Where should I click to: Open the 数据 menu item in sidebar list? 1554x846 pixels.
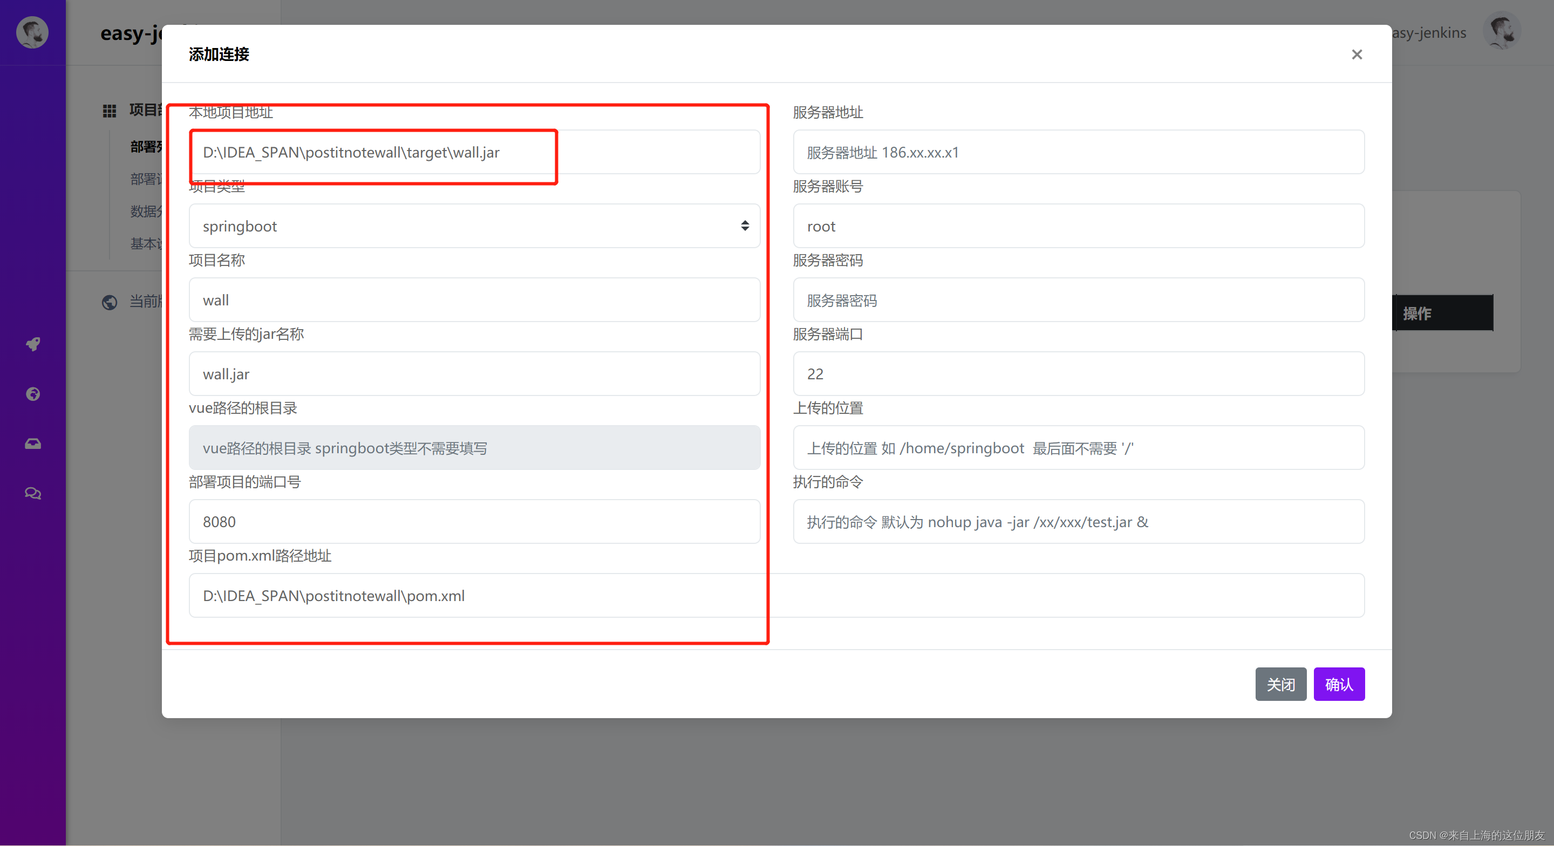146,211
